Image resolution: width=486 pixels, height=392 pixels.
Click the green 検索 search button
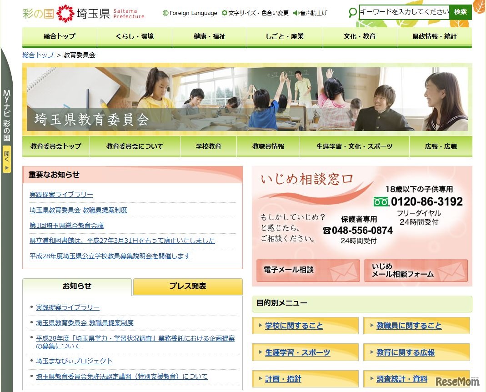coord(461,12)
